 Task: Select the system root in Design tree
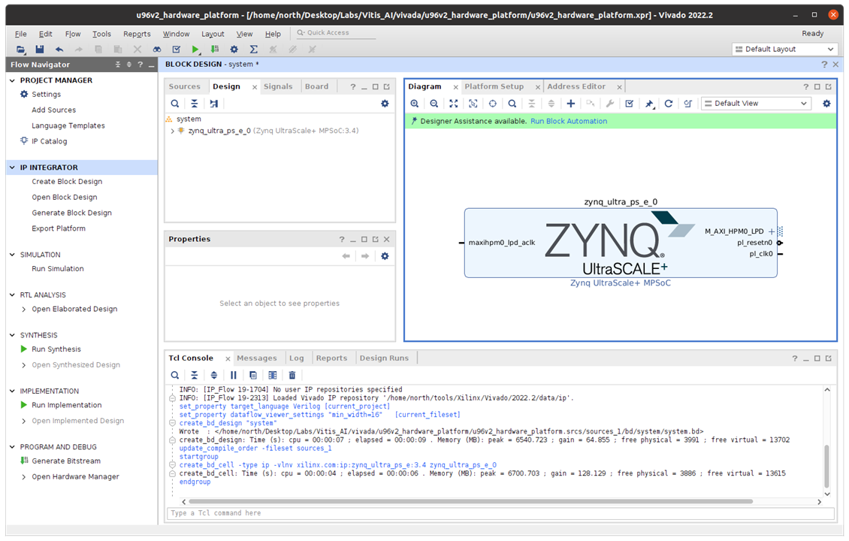[189, 119]
